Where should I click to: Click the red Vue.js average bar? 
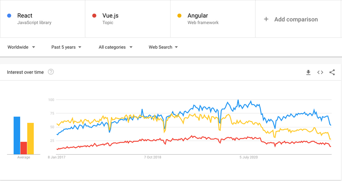24,148
